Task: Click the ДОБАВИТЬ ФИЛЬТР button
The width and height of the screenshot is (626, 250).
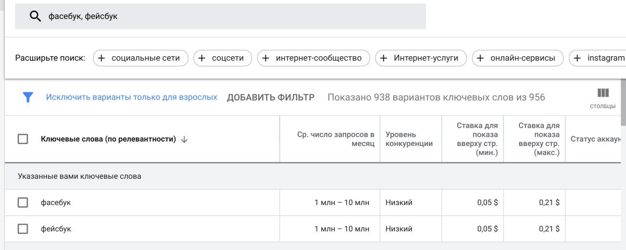Action: 270,97
